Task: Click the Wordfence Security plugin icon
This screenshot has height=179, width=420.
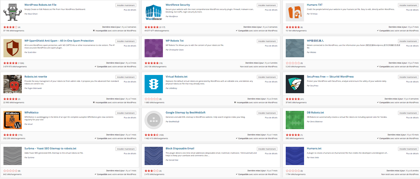Action: (x=153, y=12)
